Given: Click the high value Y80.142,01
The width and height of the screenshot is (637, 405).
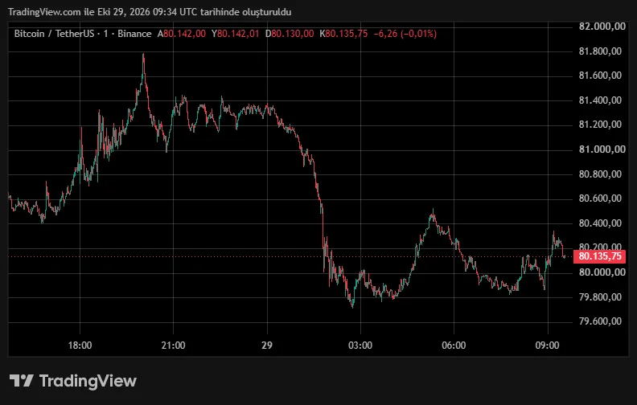Looking at the screenshot, I should 235,34.
